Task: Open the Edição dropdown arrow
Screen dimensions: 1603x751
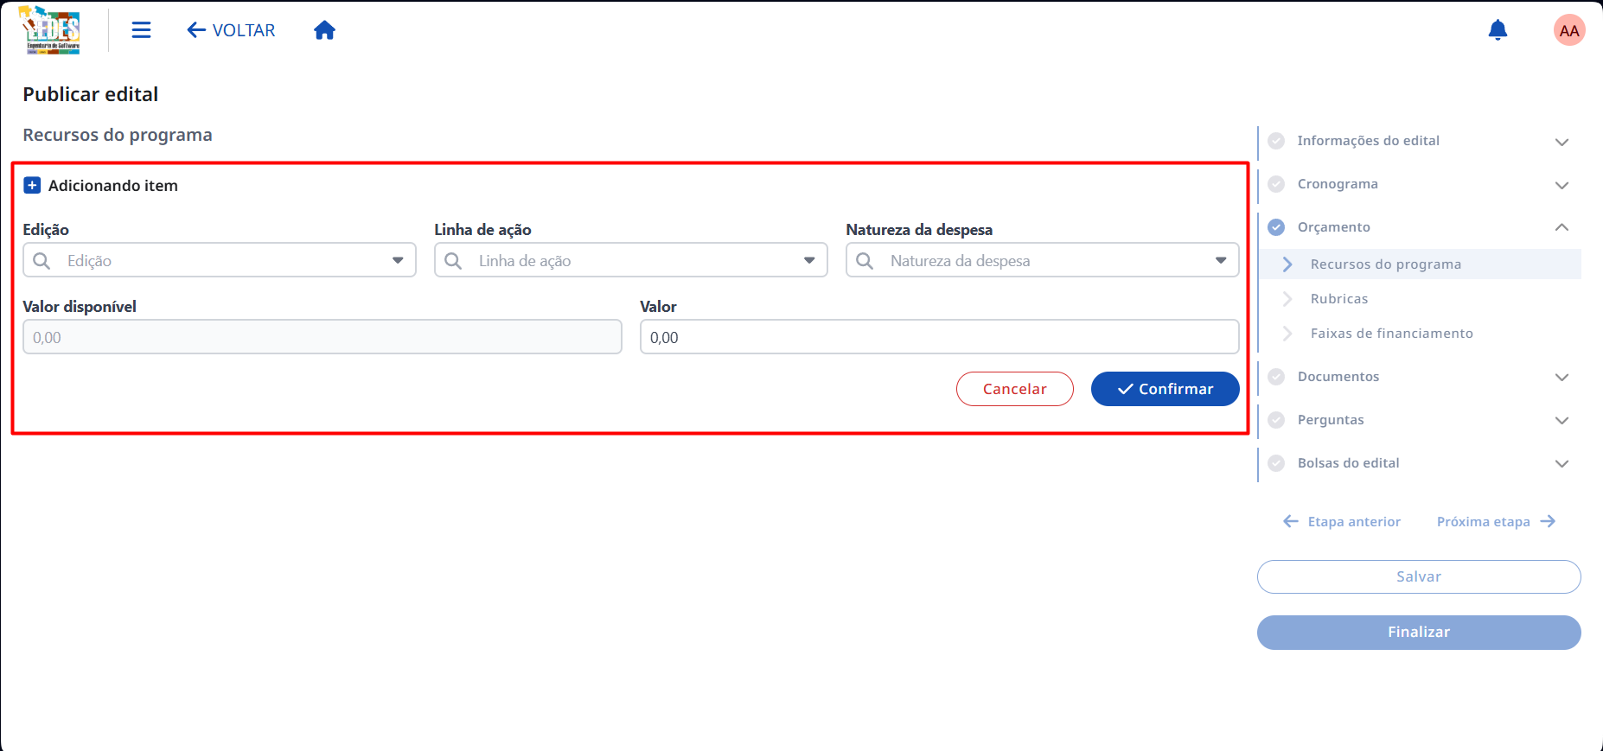Action: 398,260
